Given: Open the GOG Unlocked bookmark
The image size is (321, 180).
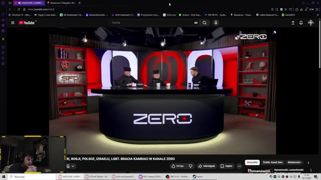Looking at the screenshot, I should [x=123, y=15].
